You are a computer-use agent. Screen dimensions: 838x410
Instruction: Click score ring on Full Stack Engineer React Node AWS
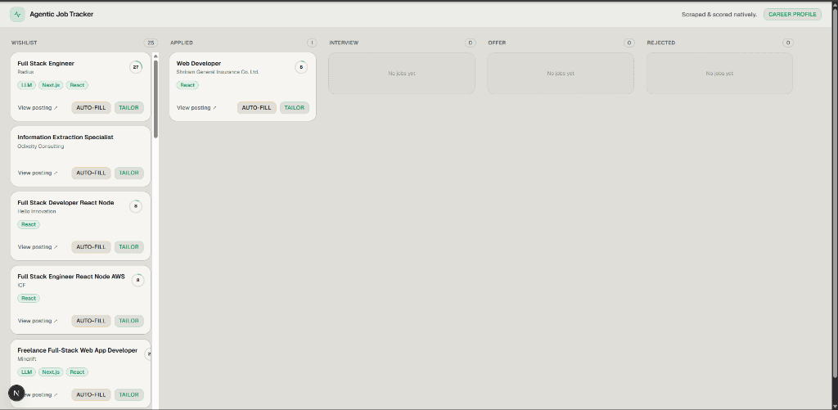coord(137,280)
